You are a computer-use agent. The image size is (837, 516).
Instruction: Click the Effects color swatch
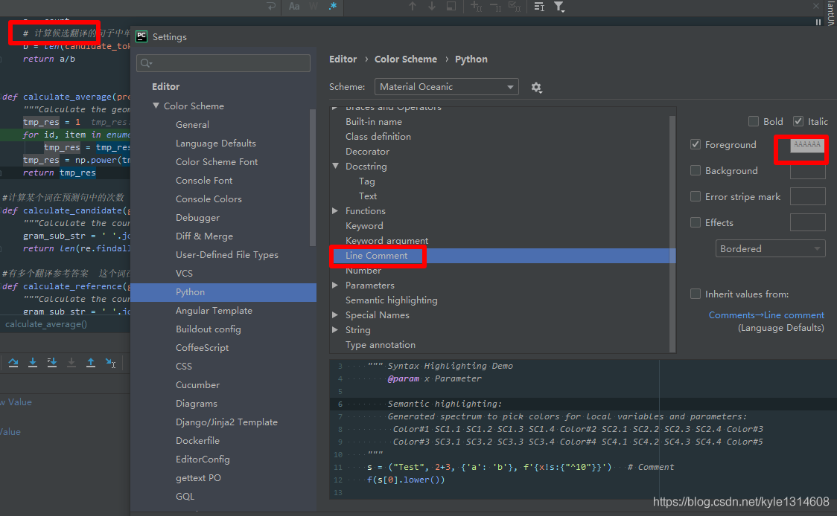coord(808,222)
